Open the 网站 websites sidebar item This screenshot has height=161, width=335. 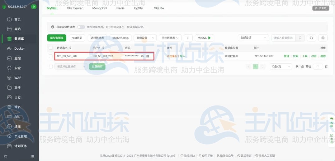17,29
